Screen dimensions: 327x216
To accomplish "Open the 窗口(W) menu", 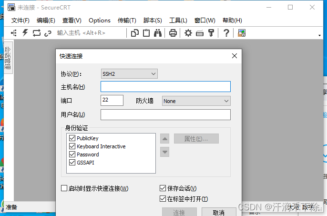I will point(204,21).
